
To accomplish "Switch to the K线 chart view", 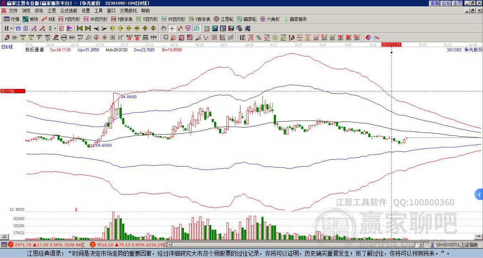I will [x=48, y=19].
